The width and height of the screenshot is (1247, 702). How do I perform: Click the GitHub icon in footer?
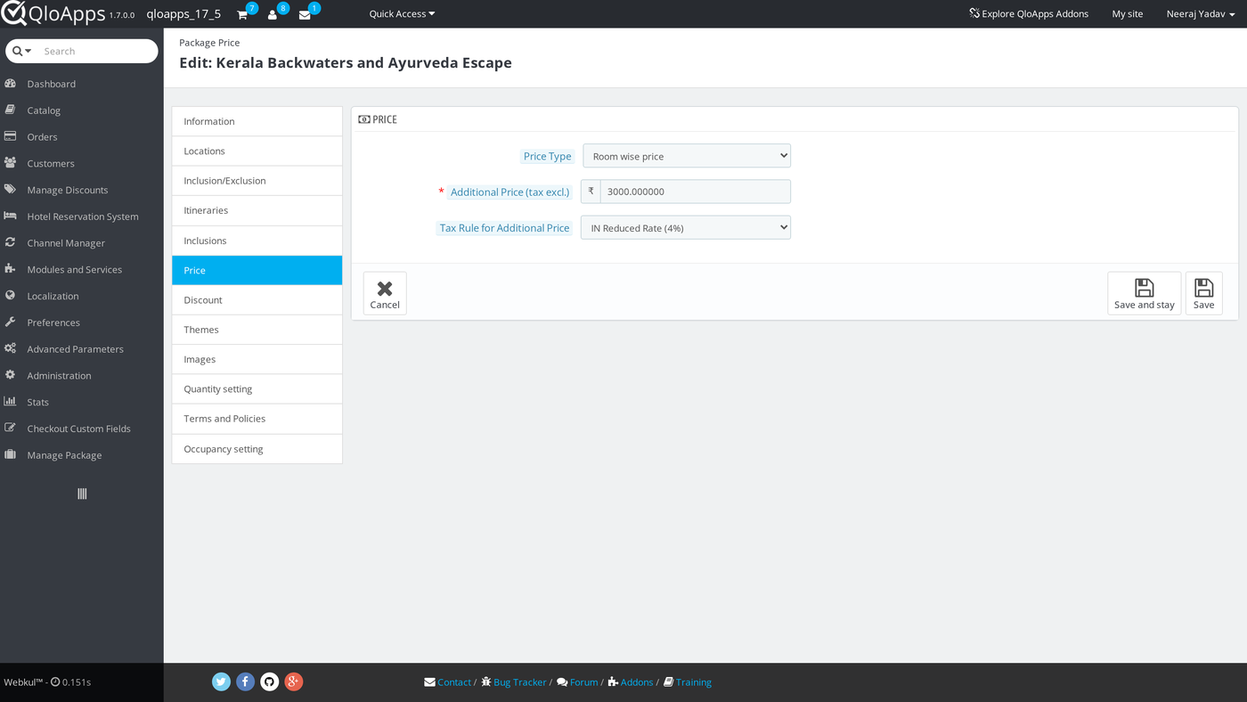coord(270,682)
